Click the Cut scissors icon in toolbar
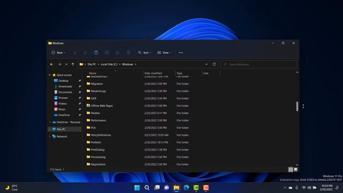Screen dimensions: 343x193 coord(75,53)
